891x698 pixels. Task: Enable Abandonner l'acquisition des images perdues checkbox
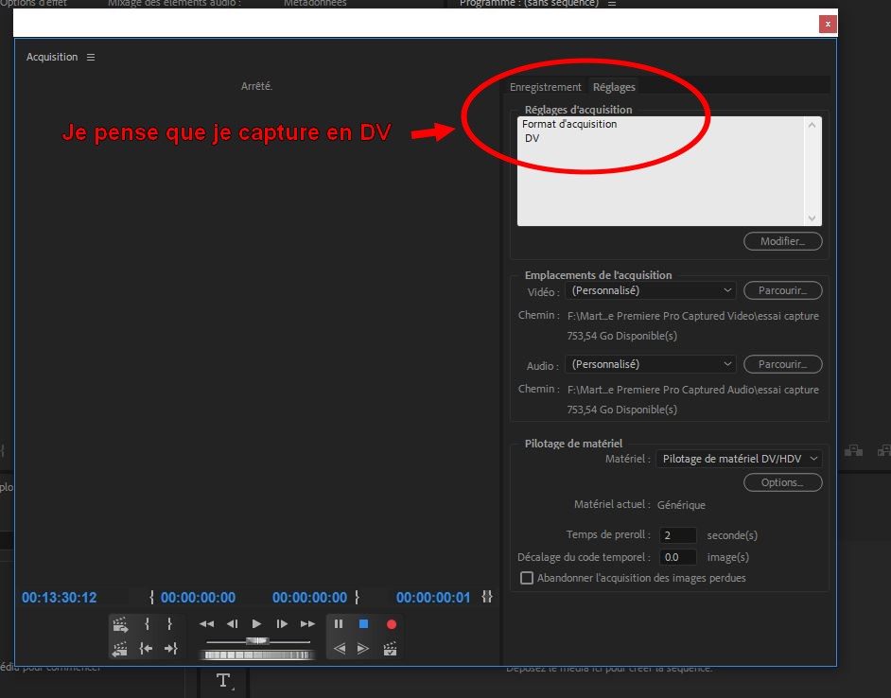(x=528, y=578)
